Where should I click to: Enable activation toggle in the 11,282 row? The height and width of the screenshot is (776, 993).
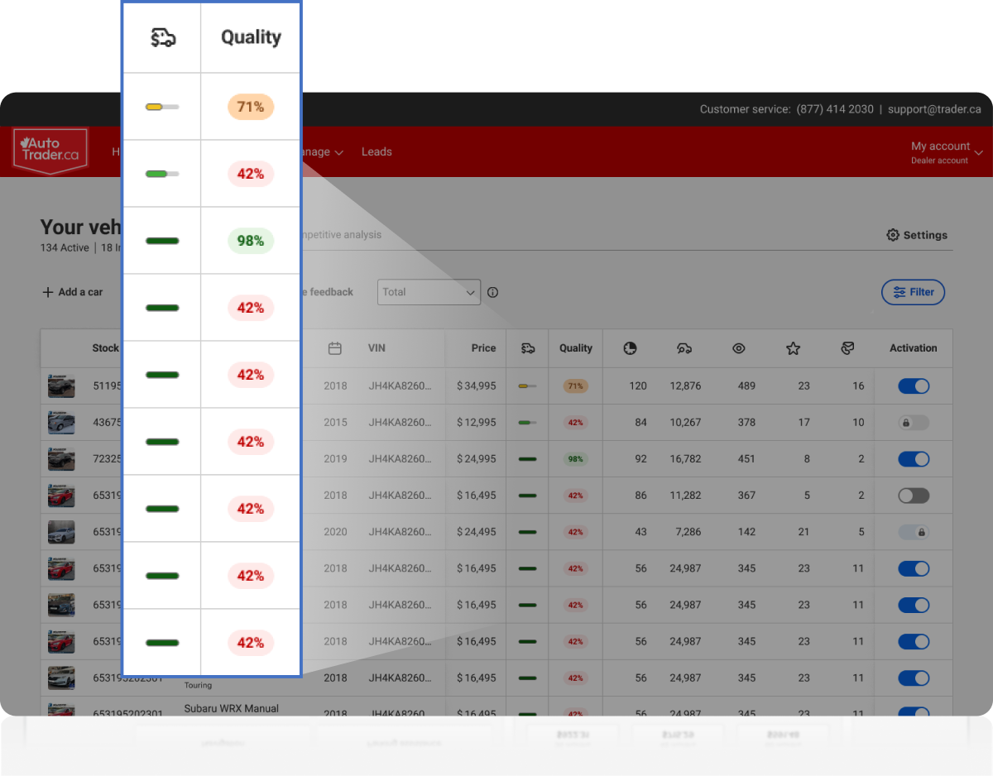(914, 496)
